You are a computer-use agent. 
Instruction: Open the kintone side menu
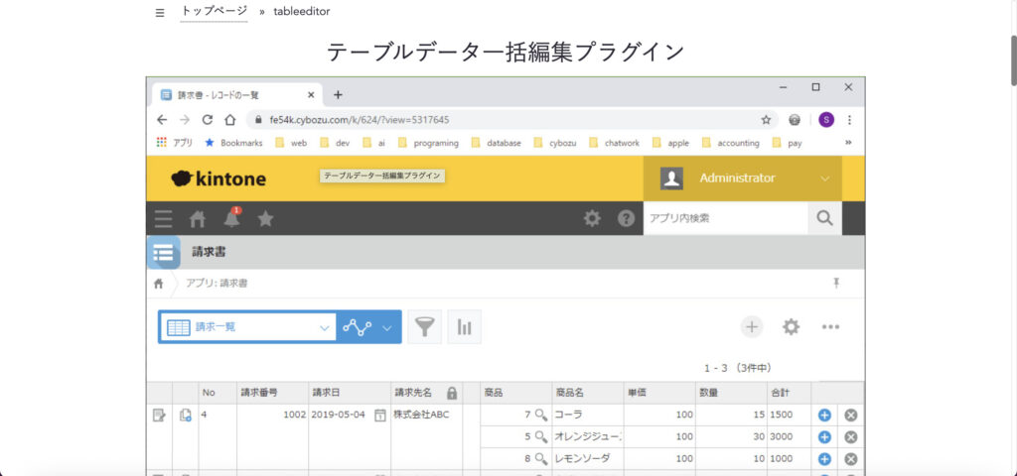(164, 219)
